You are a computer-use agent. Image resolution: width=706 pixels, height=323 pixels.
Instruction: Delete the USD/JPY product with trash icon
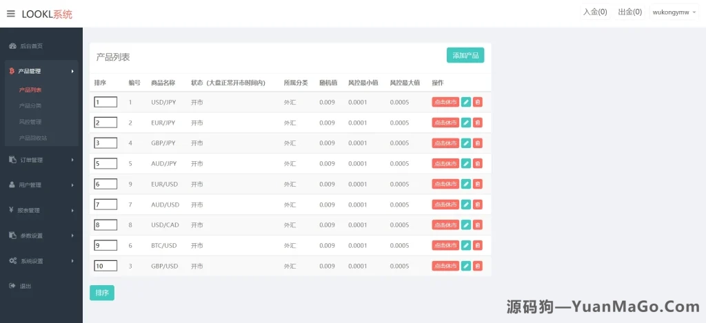pyautogui.click(x=478, y=102)
